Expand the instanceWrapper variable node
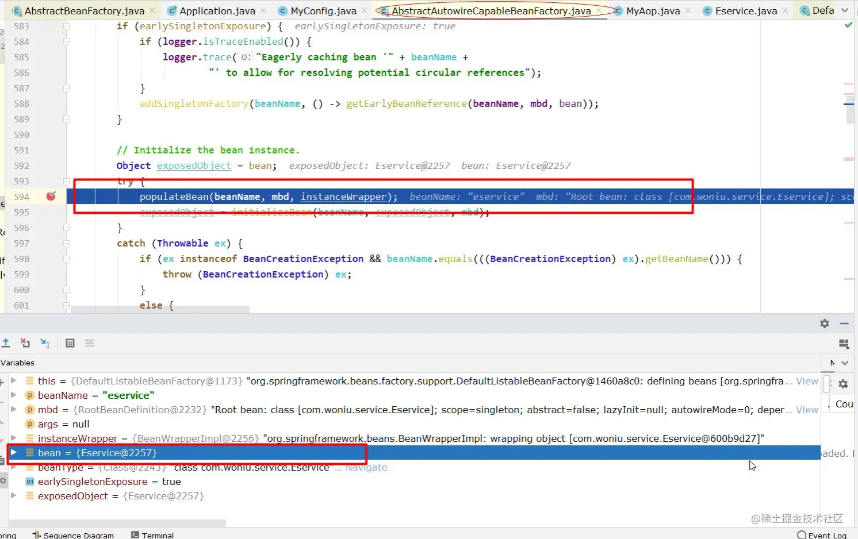The height and width of the screenshot is (539, 858). 14,438
